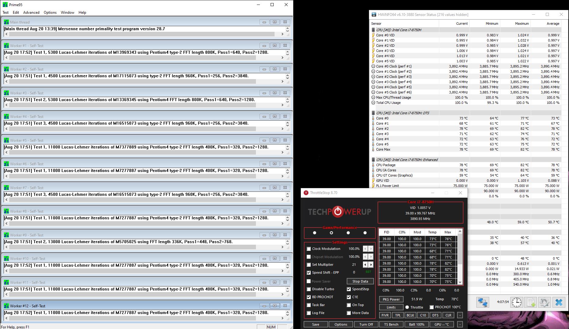The image size is (569, 329).
Task: Click the ThrottleStop core table scrollbar thumb
Action: [x=460, y=249]
